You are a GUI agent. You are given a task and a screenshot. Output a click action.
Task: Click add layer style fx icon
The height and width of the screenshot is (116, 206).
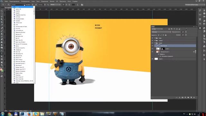[x=180, y=97]
